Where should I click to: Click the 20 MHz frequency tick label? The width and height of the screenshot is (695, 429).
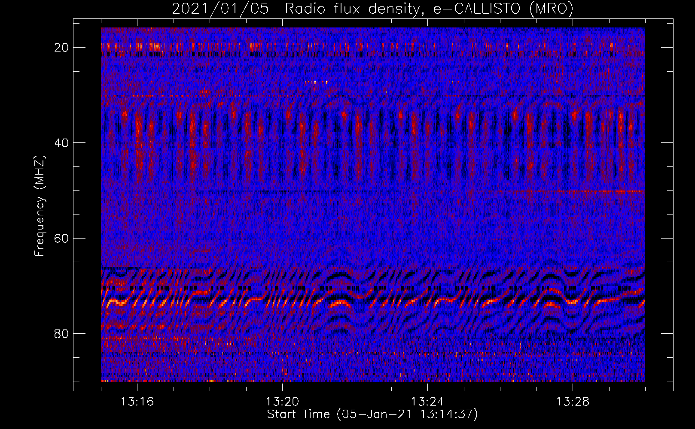[62, 48]
